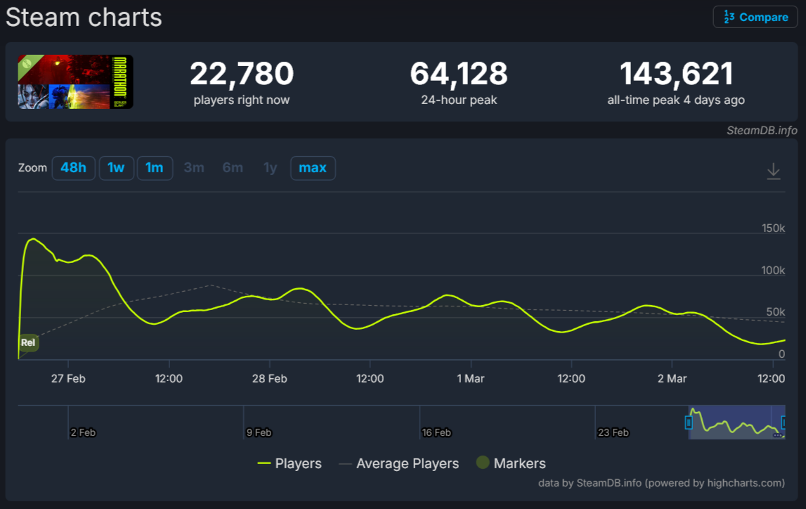806x509 pixels.
Task: Choose the 3m zoom option
Action: point(194,168)
